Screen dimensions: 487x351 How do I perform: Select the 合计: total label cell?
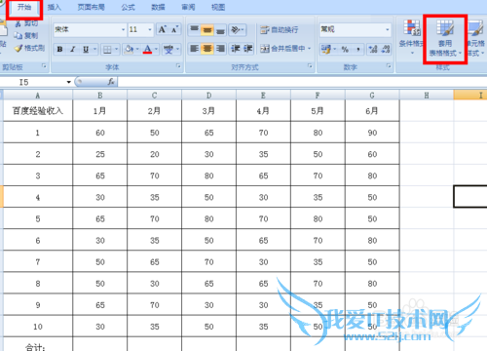click(38, 344)
